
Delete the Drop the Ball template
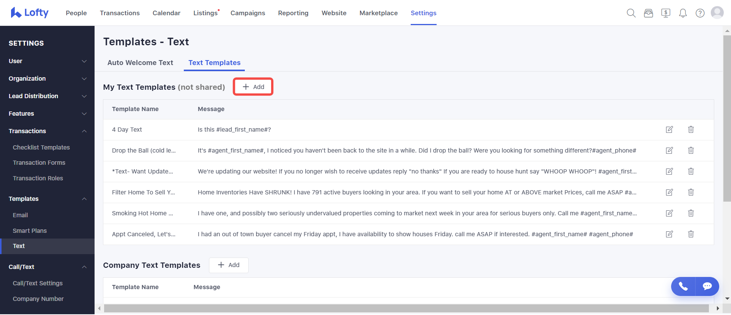pos(691,150)
